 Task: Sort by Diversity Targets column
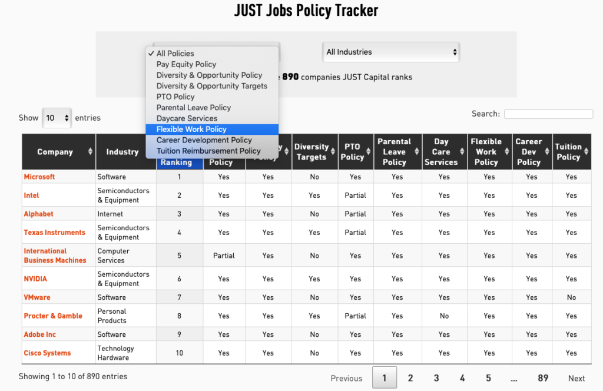[315, 151]
